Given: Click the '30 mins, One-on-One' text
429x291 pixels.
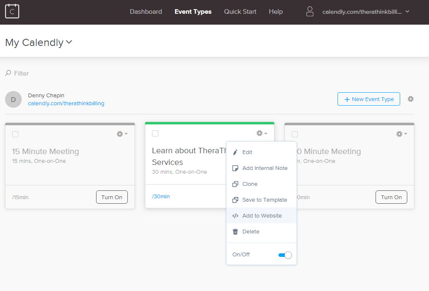Looking at the screenshot, I should [180, 172].
